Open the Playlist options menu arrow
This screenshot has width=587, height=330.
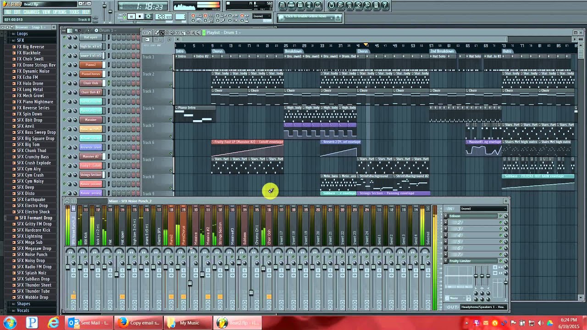coord(145,33)
